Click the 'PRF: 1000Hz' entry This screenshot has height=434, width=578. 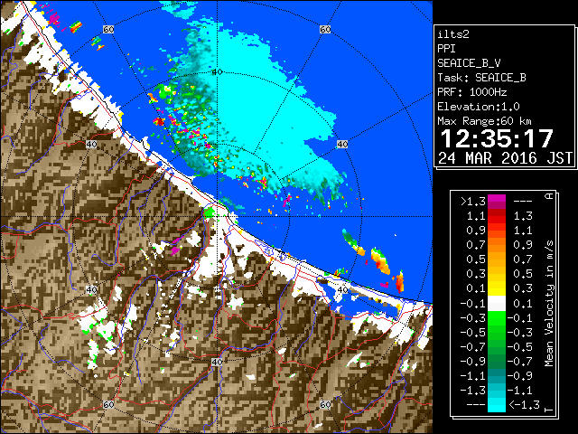(x=471, y=92)
